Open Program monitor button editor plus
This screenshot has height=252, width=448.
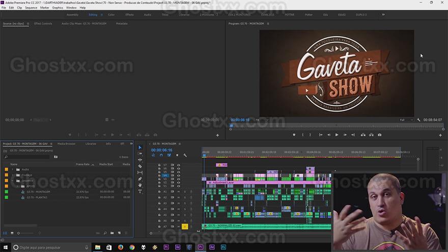(x=440, y=135)
